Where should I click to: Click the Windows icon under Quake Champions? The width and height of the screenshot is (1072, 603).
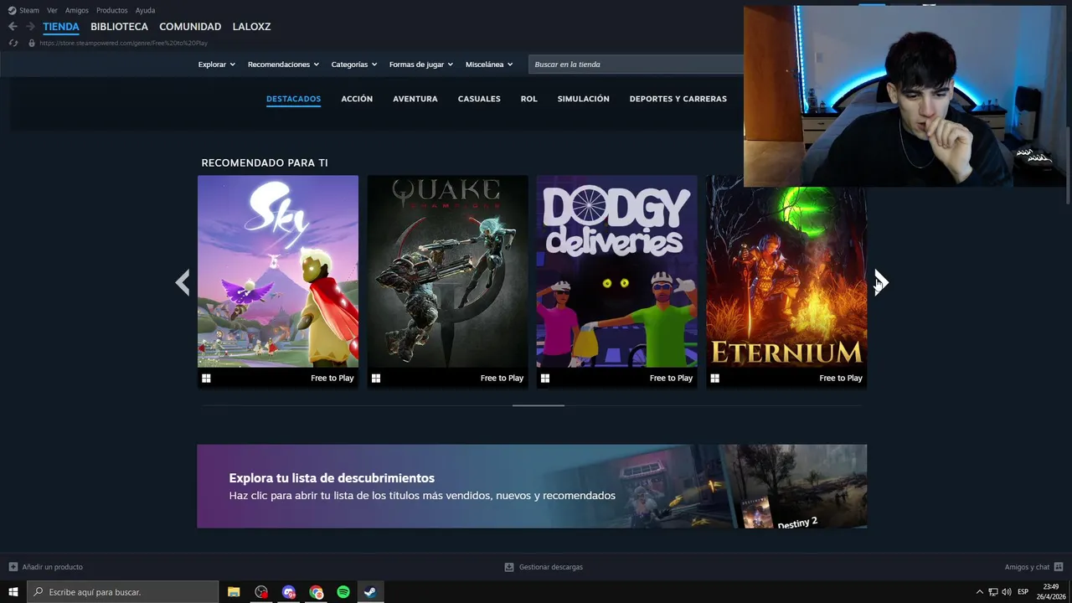[376, 379]
